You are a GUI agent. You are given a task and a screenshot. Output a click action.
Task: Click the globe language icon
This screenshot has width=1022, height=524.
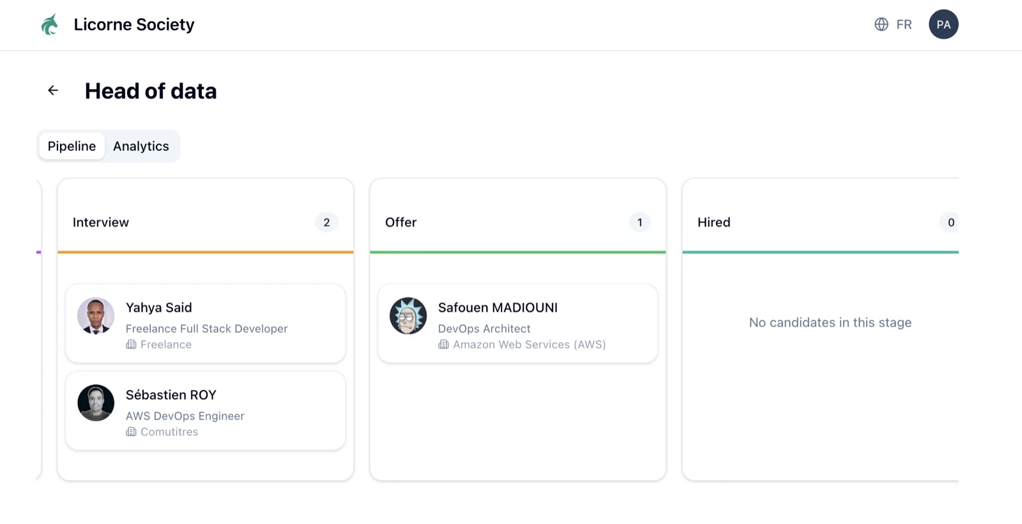coord(881,24)
